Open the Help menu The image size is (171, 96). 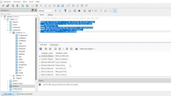coord(37,2)
